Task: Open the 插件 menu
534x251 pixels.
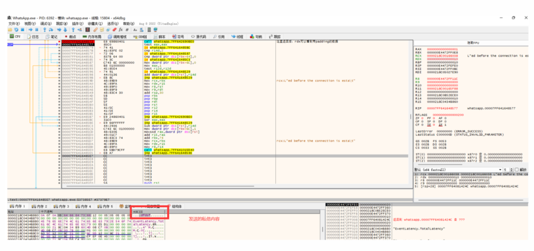Action: (78, 24)
